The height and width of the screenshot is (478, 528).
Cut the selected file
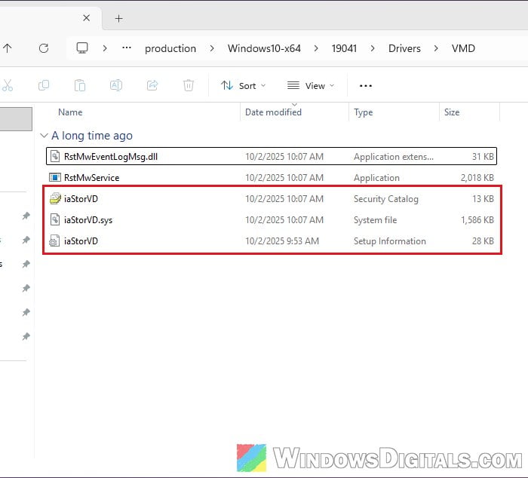tap(8, 85)
